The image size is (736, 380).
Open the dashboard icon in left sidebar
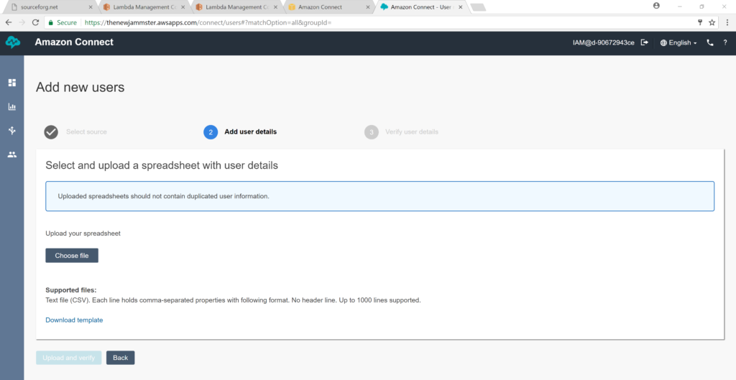coord(12,83)
